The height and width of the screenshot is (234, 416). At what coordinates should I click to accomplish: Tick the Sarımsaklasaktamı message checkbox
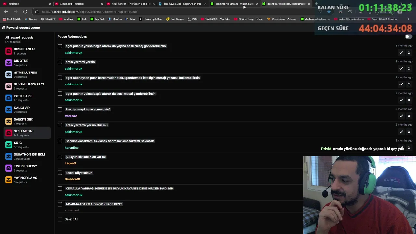pos(60,141)
